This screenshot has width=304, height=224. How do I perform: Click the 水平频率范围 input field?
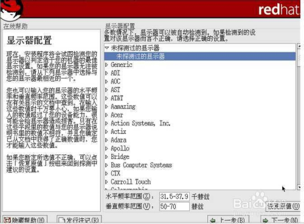[174, 197]
